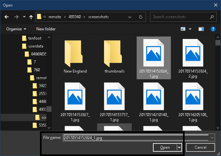Go back using the left arrow
Image resolution: width=221 pixels, height=156 pixels.
[7, 17]
